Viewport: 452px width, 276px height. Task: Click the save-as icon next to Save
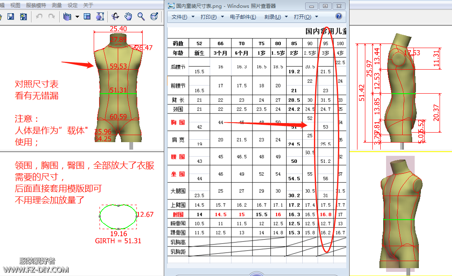click(x=23, y=17)
